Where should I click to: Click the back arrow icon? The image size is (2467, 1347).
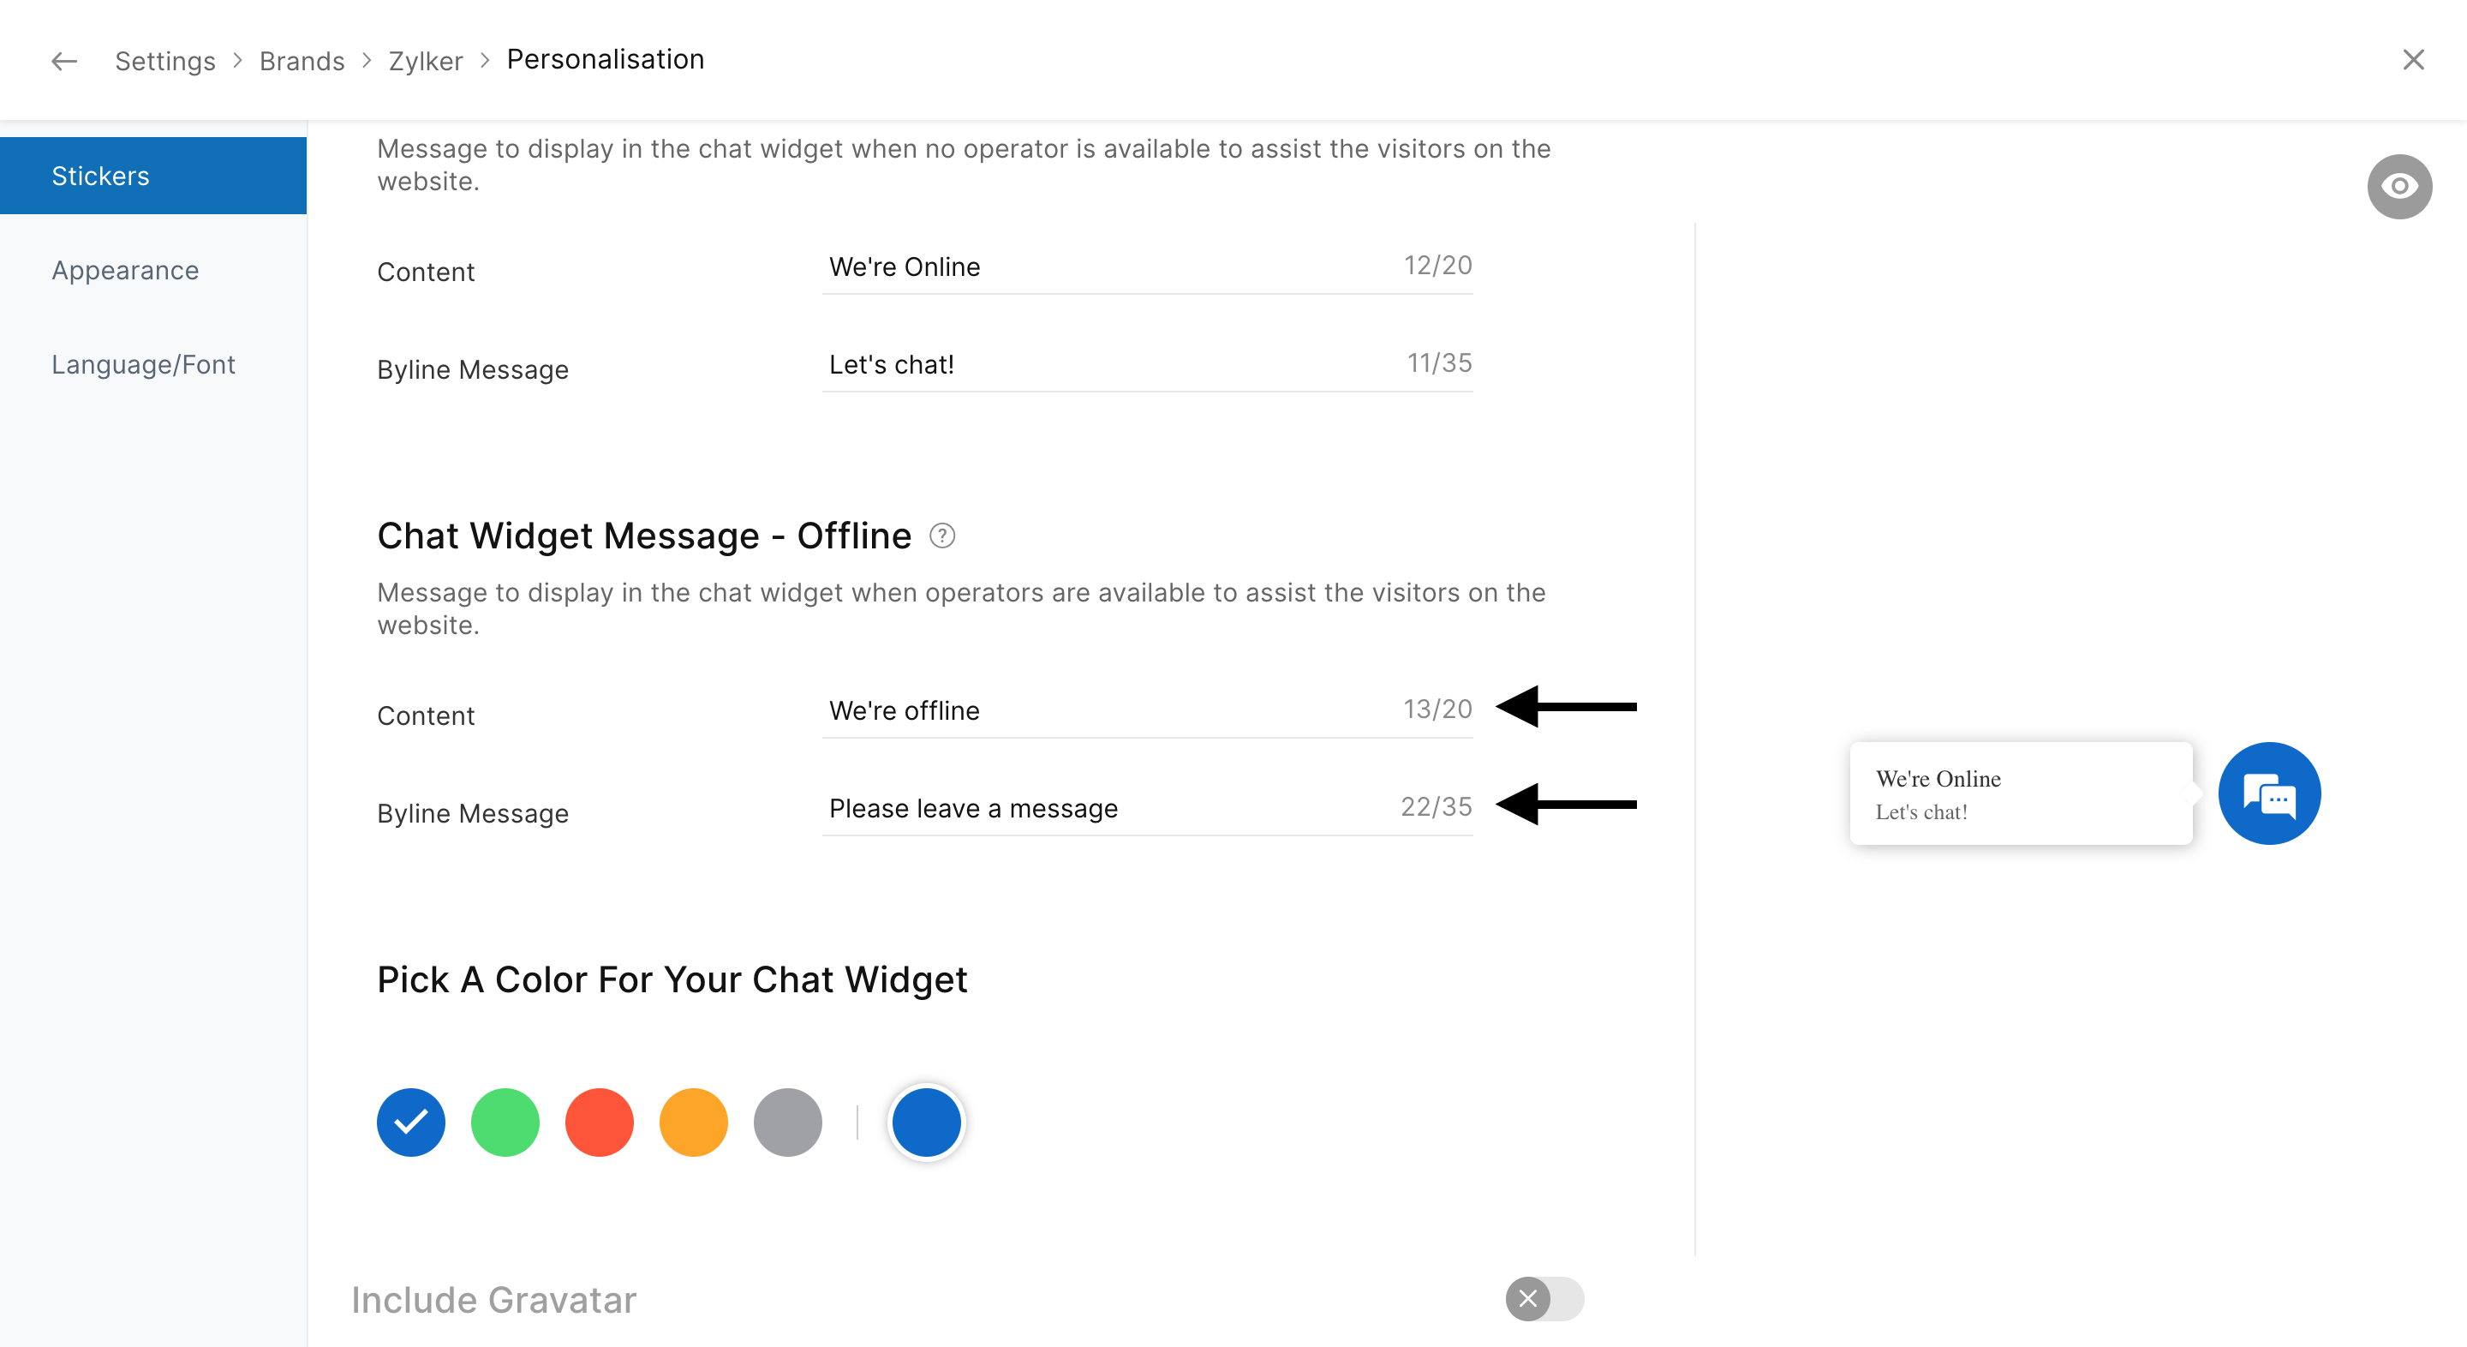coord(63,62)
